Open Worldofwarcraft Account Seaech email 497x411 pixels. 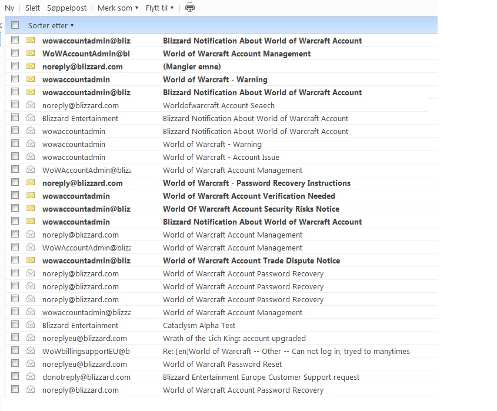[x=219, y=105]
